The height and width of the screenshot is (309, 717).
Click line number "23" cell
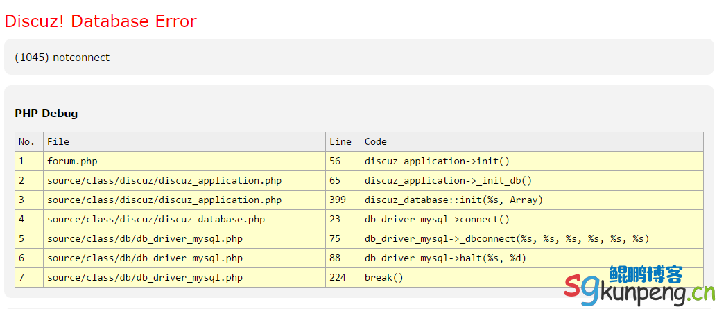pyautogui.click(x=343, y=220)
